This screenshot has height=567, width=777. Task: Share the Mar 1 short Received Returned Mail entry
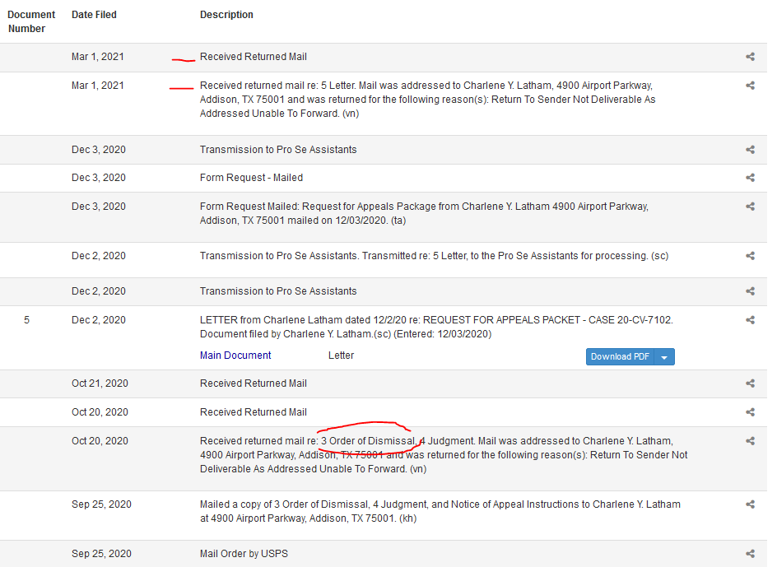click(750, 57)
